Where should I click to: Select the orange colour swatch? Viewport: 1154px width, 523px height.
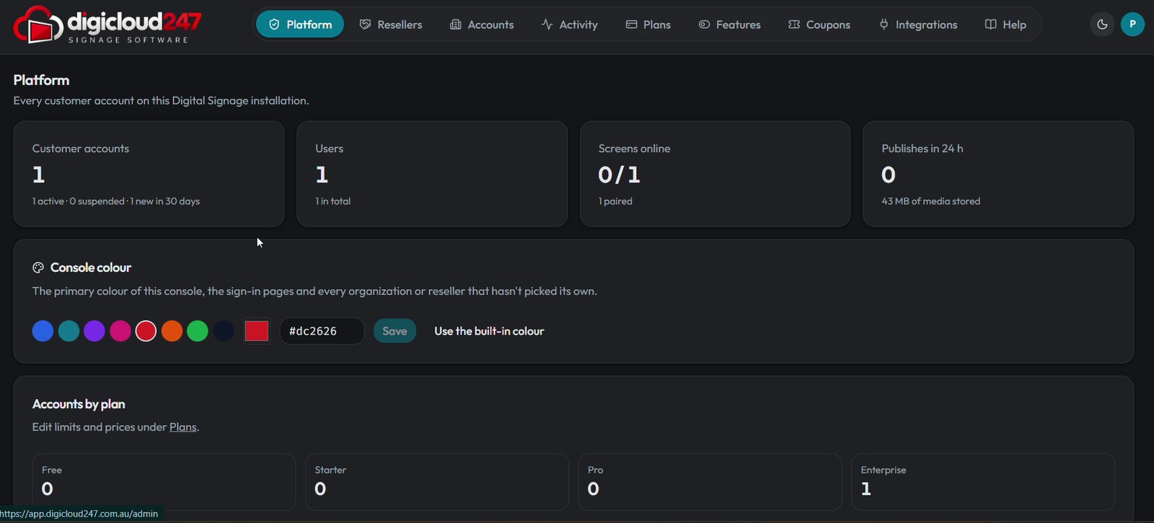click(172, 331)
